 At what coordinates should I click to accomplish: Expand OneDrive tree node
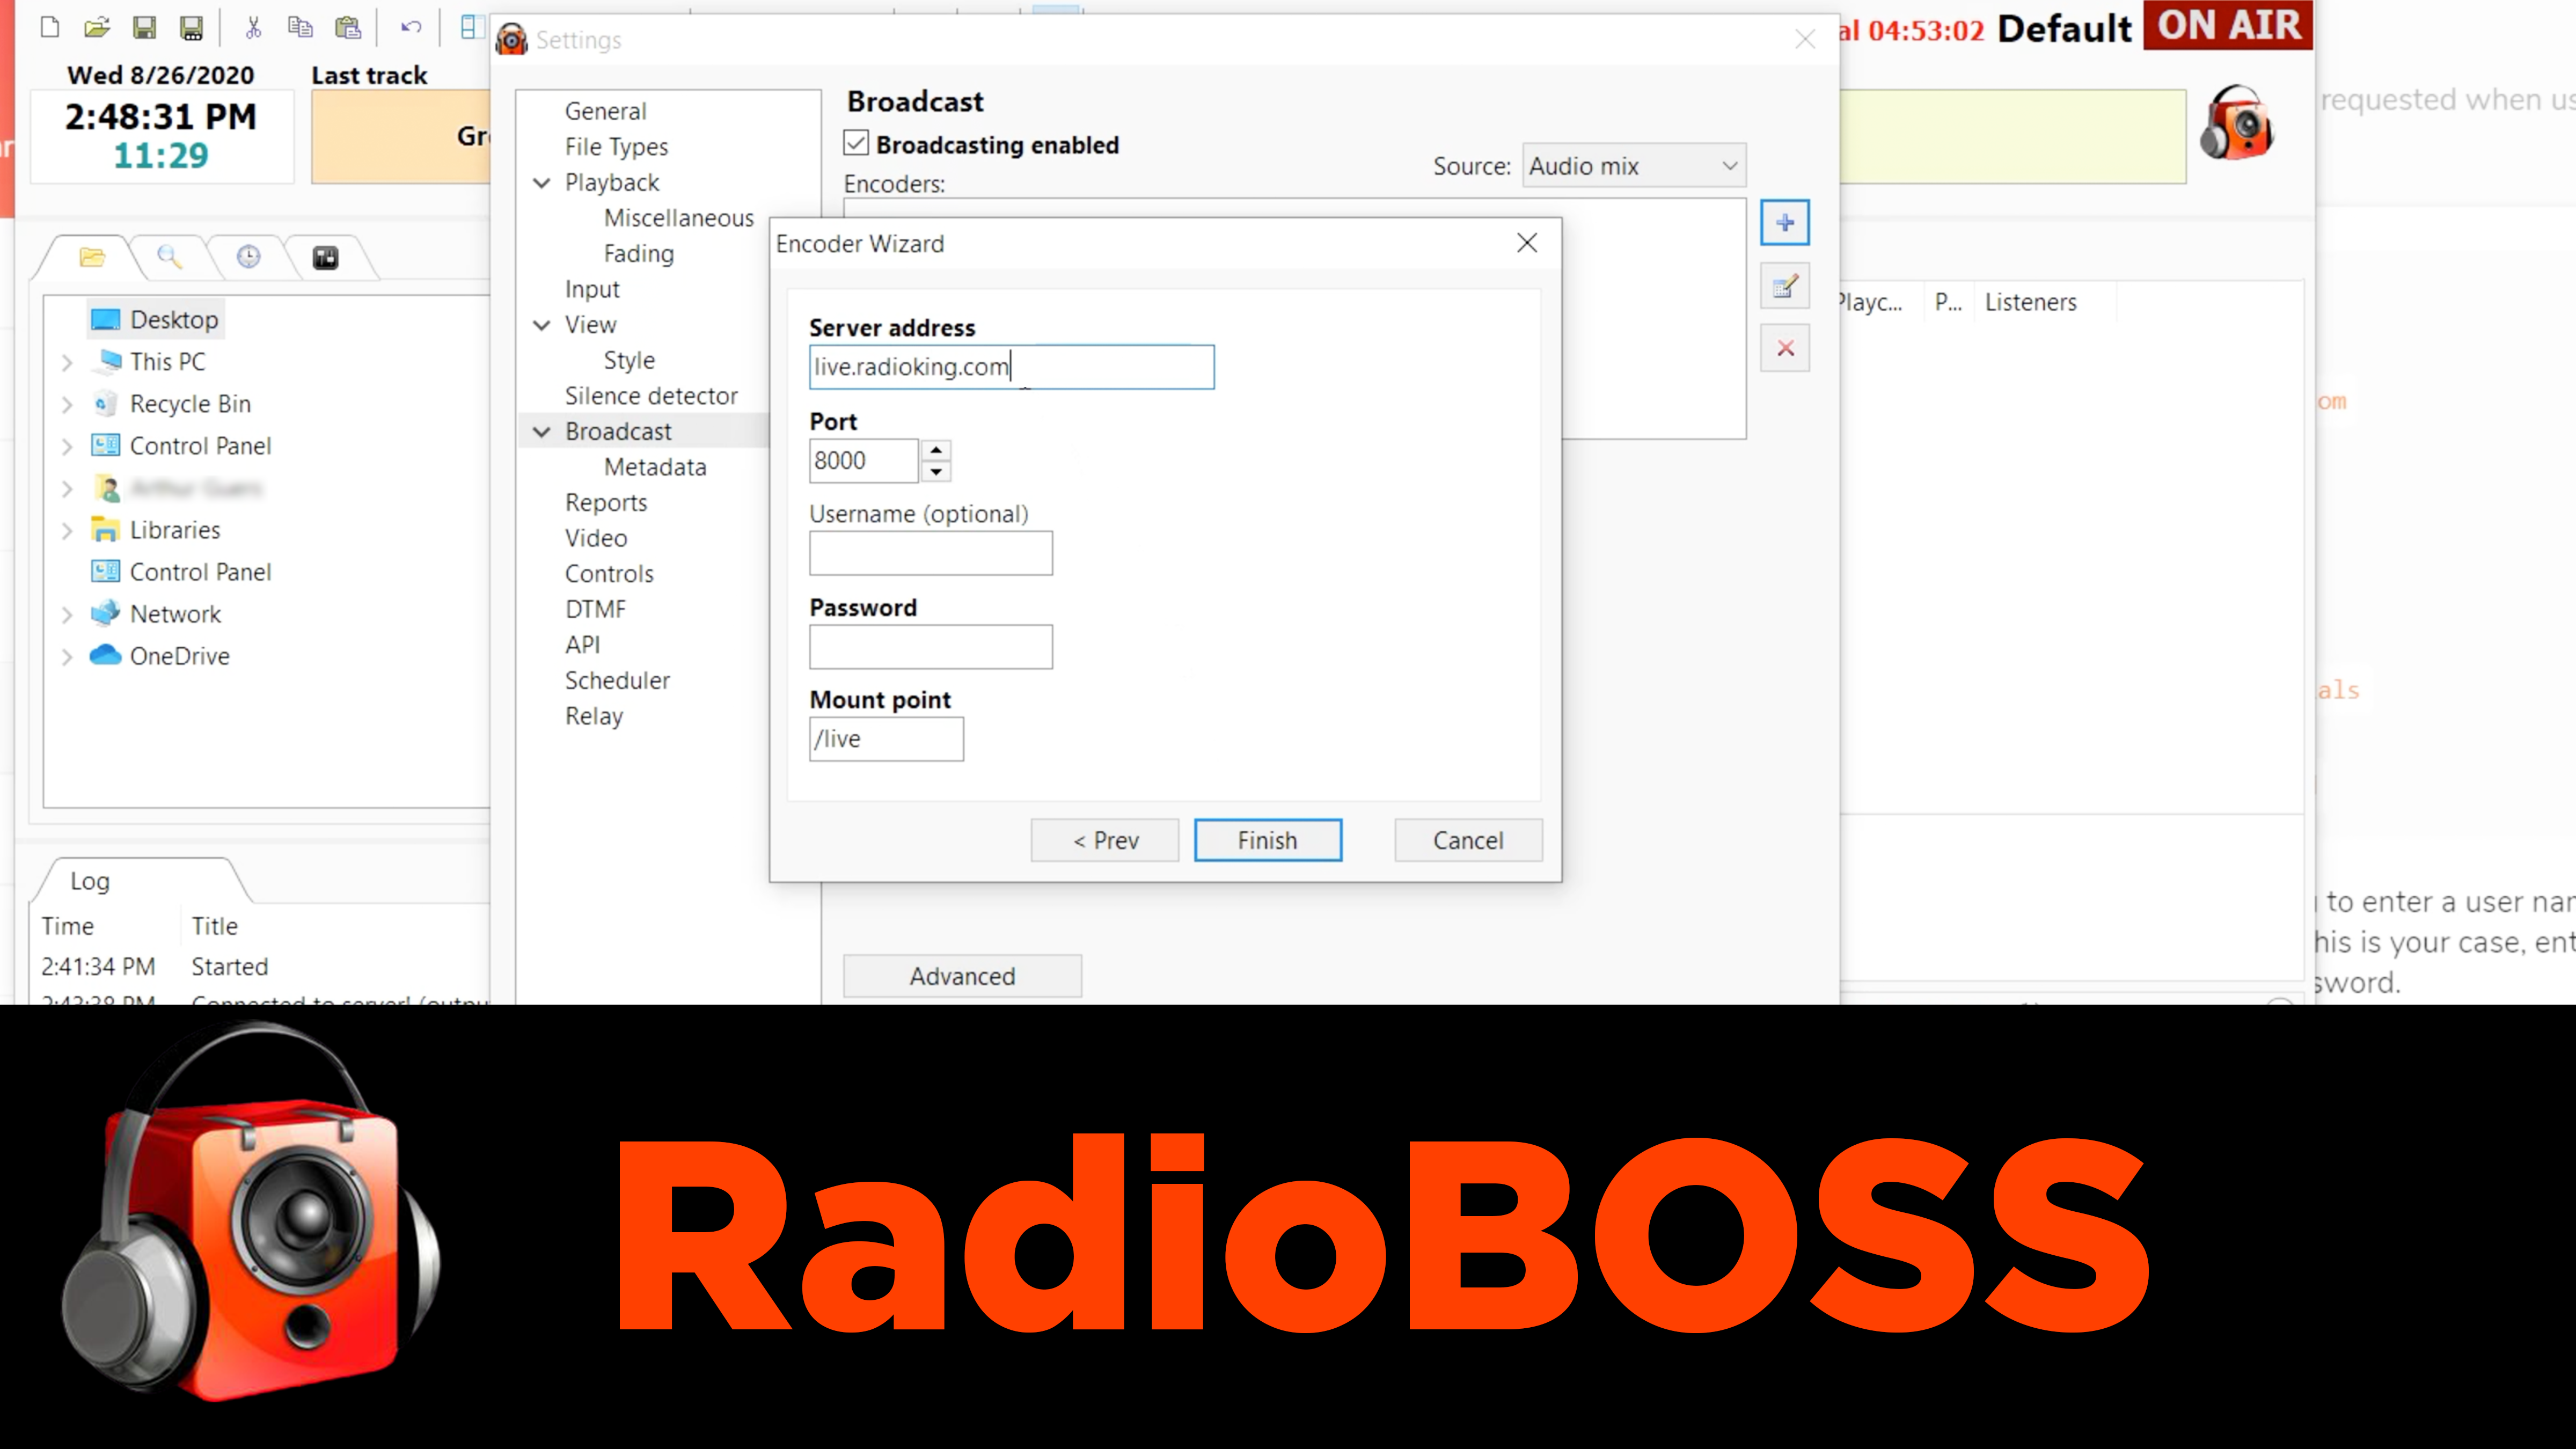[x=67, y=656]
